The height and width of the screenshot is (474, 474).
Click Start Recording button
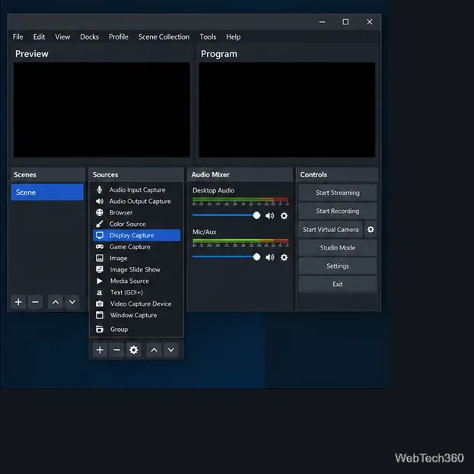click(338, 211)
